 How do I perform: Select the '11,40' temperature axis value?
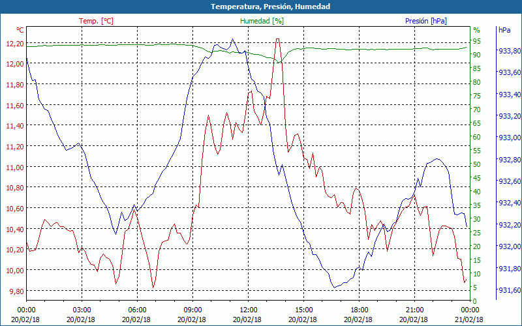coord(15,126)
